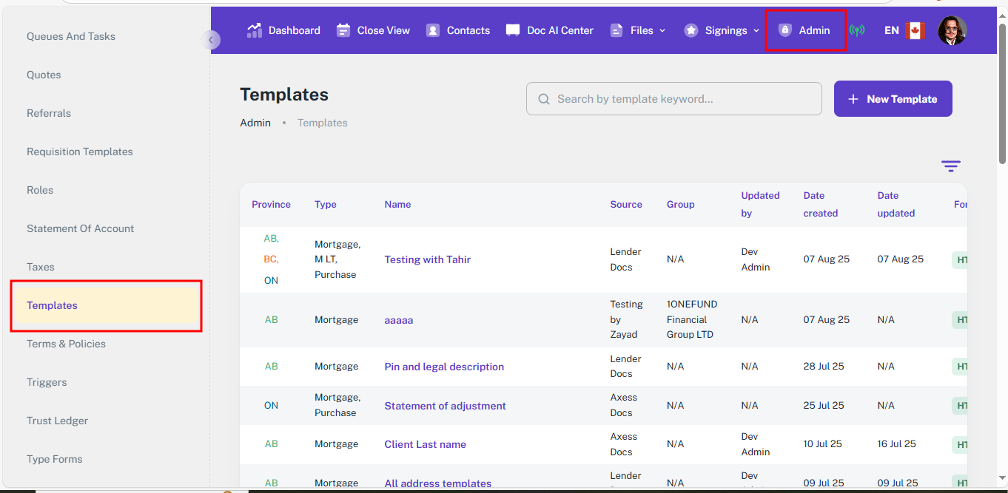
Task: Open Statement of adjustment template link
Action: (445, 406)
